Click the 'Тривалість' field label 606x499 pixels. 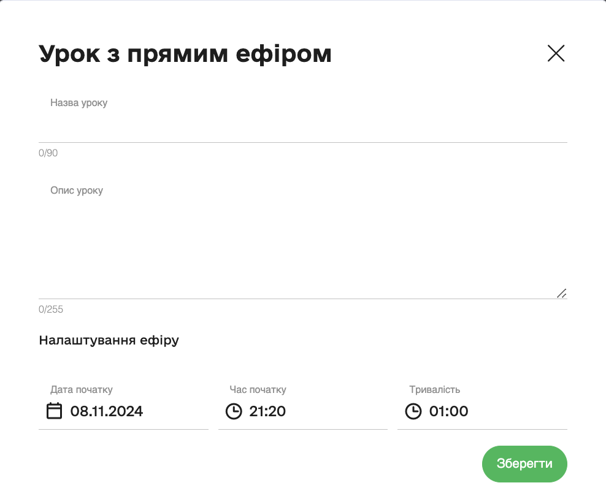click(x=434, y=390)
